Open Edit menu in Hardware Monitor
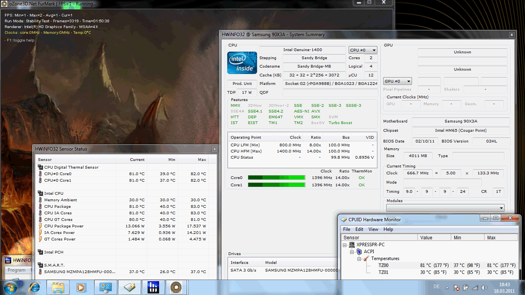Viewport: 525px width, 295px height. [359, 229]
